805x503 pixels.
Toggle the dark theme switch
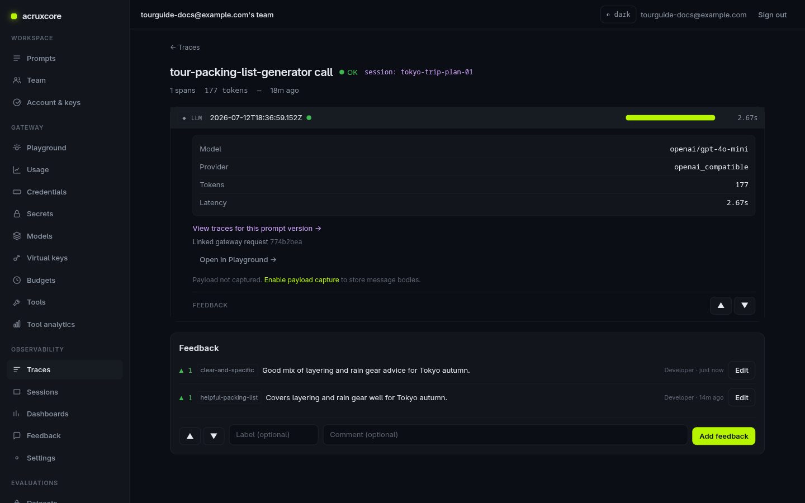pos(618,15)
